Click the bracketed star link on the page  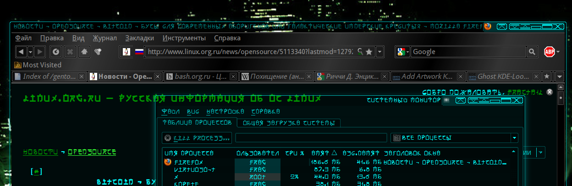[x=36, y=172]
